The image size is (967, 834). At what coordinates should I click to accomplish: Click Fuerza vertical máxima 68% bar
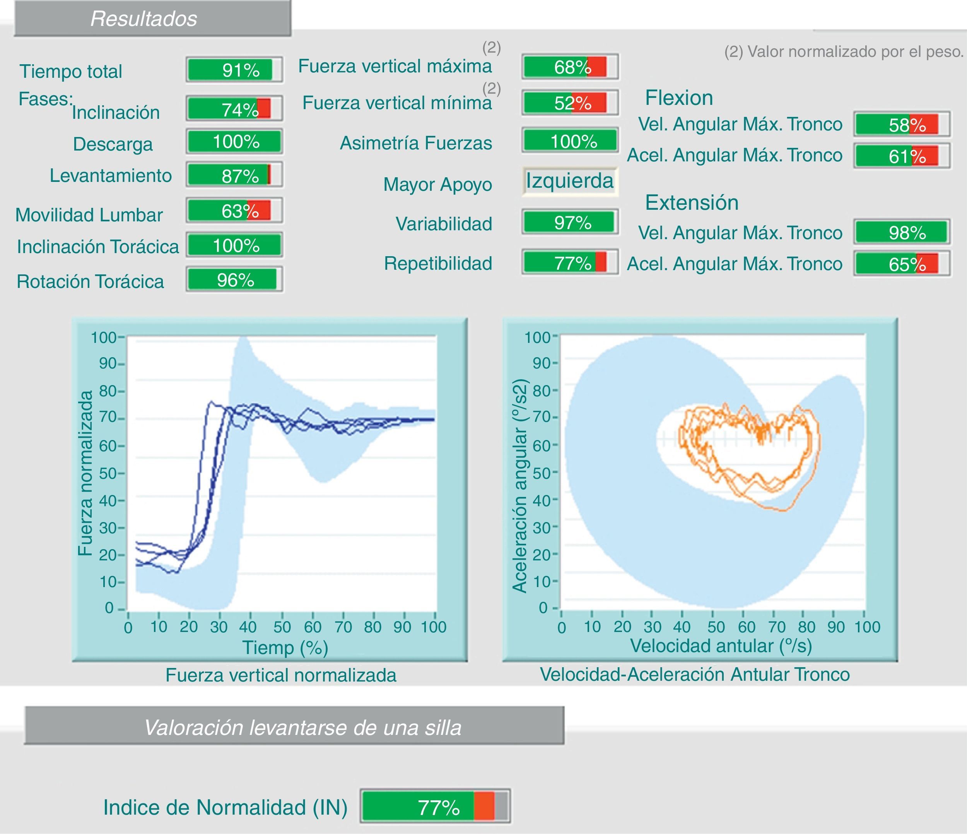[570, 67]
